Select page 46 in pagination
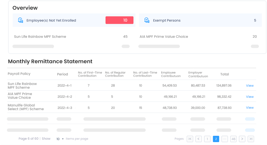 (234, 139)
